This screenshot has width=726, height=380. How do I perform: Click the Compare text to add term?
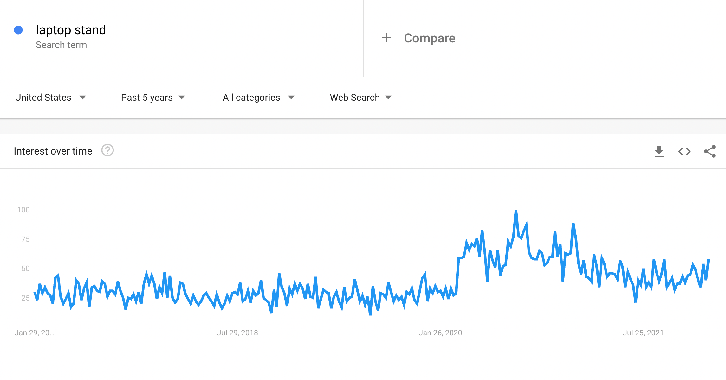(429, 38)
